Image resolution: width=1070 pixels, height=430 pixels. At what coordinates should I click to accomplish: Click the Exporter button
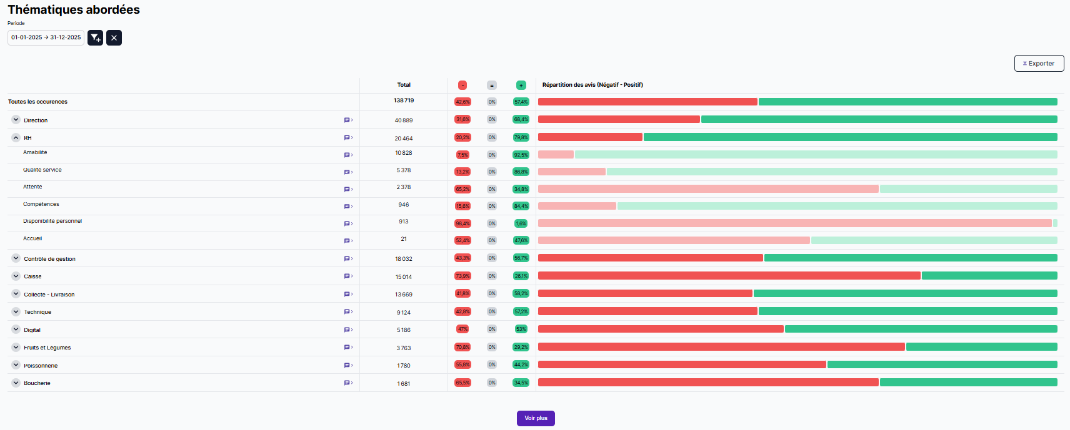click(x=1039, y=64)
